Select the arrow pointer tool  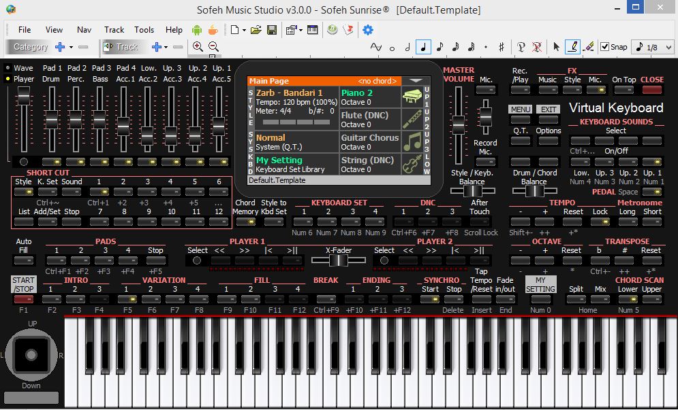coord(555,46)
